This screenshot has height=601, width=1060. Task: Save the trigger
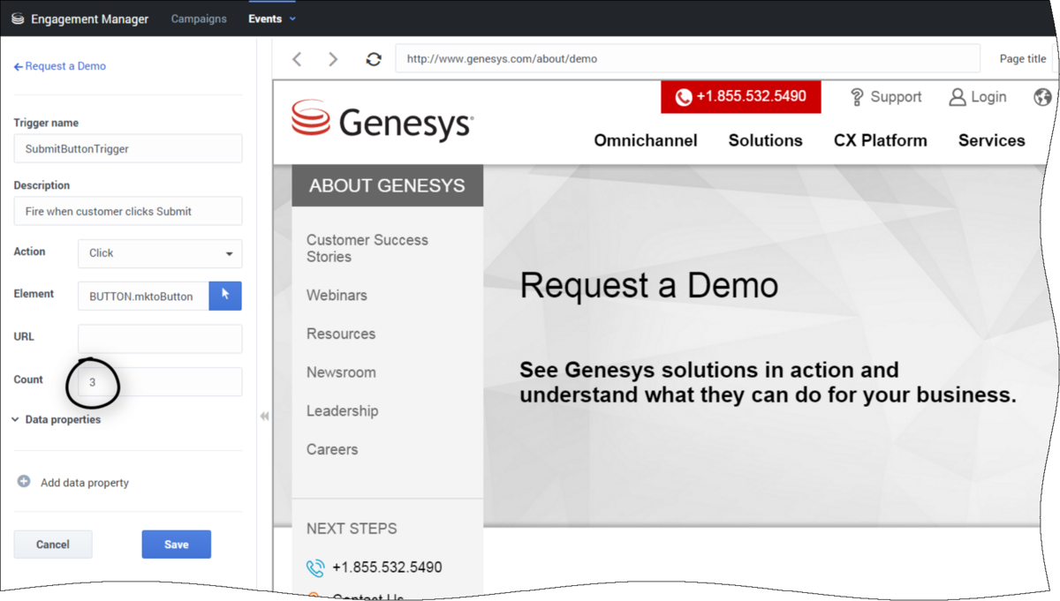(x=177, y=545)
